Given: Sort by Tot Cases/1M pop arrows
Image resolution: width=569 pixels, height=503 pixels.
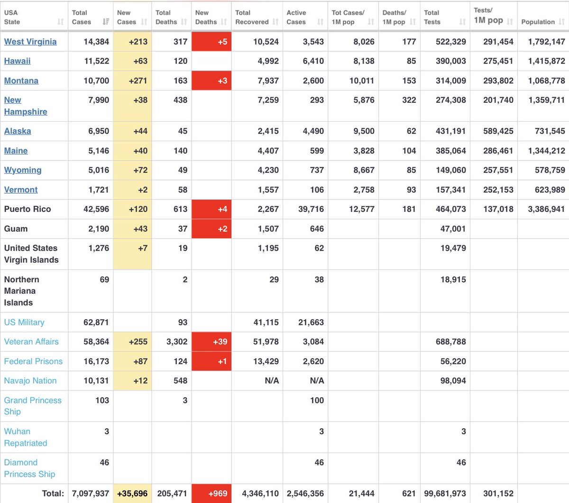Looking at the screenshot, I should [371, 22].
